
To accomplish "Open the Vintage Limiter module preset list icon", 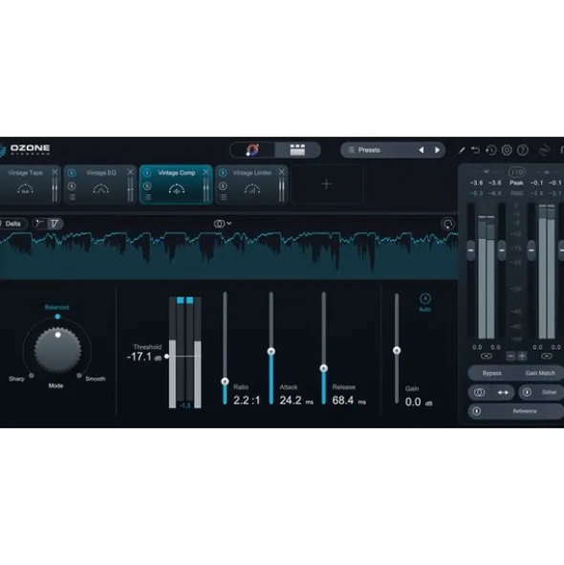I will tap(224, 197).
